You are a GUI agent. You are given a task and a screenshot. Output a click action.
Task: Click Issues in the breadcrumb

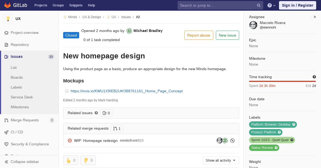[x=126, y=17]
